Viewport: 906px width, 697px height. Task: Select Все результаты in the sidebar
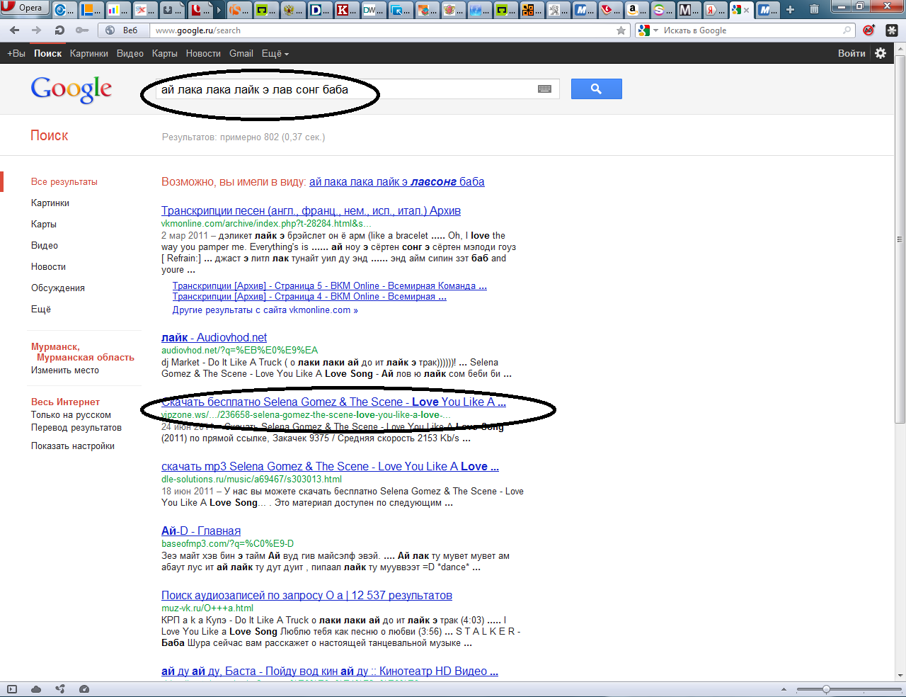64,182
